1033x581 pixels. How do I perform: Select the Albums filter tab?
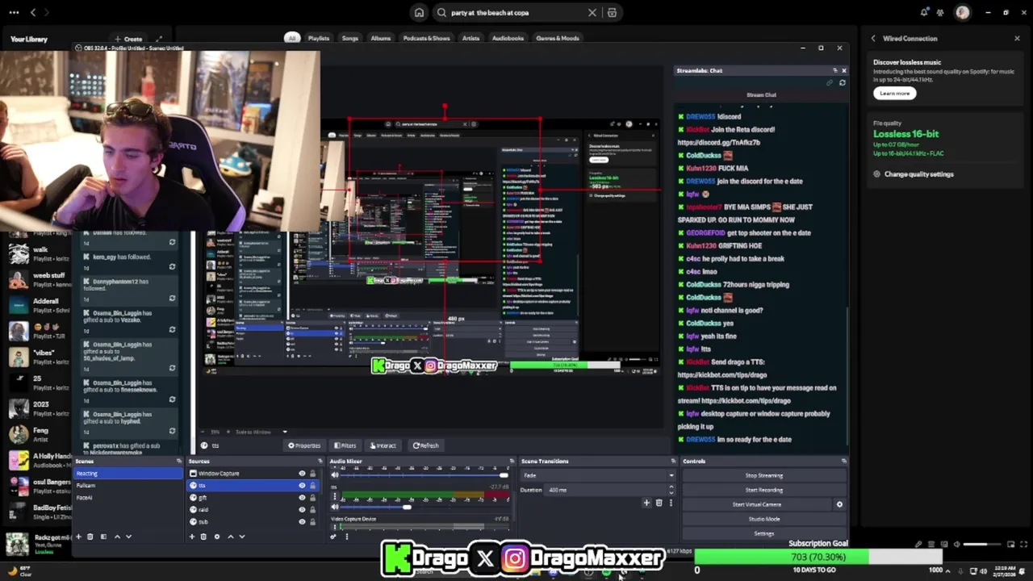(x=381, y=38)
